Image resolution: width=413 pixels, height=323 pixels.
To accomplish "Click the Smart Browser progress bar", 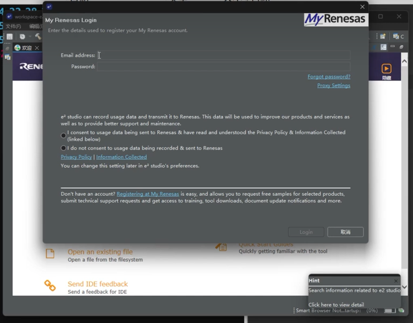I will click(x=389, y=311).
